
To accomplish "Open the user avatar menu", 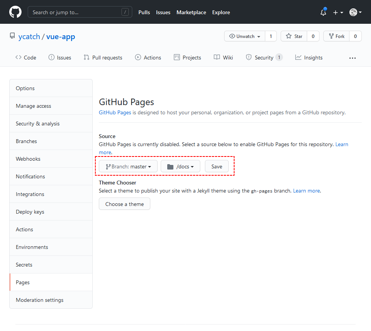I will coord(355,13).
